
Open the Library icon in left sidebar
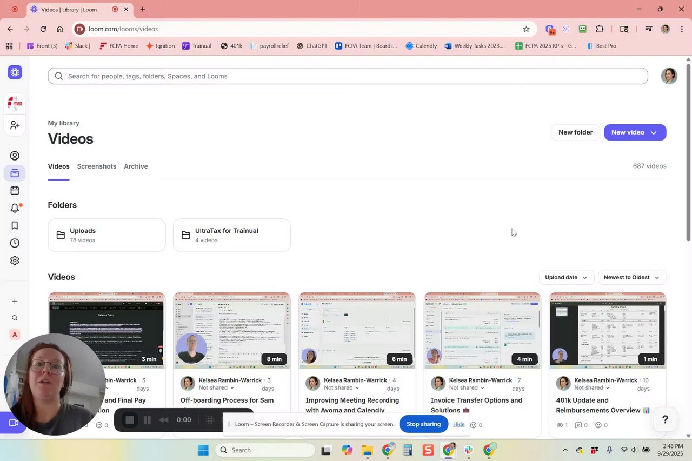(x=15, y=173)
